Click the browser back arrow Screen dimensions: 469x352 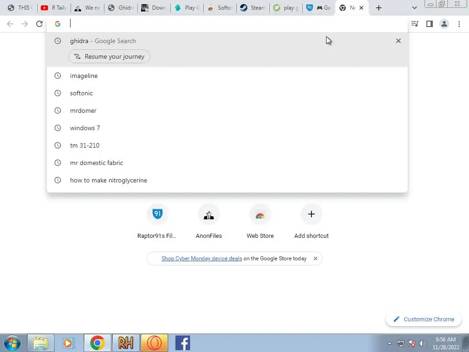10,24
